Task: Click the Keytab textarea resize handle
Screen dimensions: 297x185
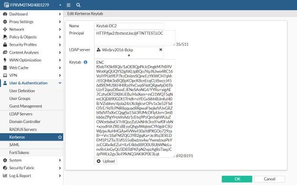Action: point(174,156)
